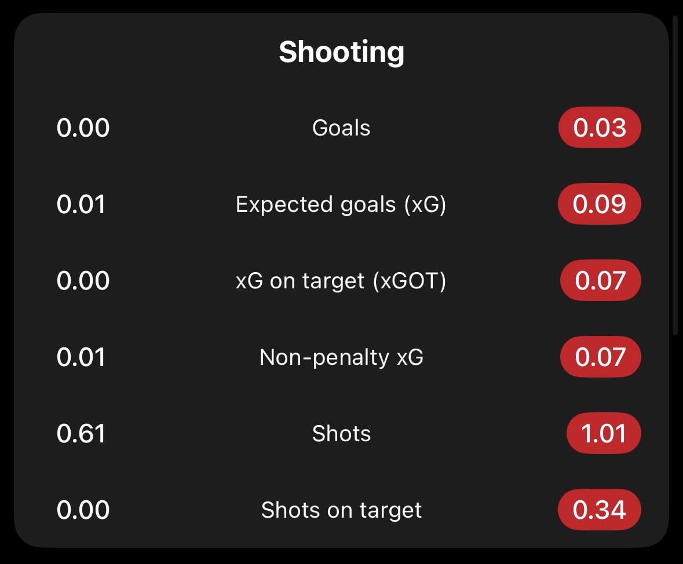This screenshot has width=683, height=564.
Task: Tap the Shooting section heading
Action: pos(342,52)
